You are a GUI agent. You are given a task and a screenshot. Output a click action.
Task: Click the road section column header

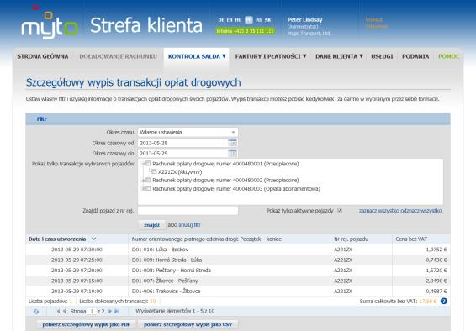[230, 239]
